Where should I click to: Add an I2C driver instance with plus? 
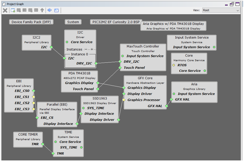(x=92, y=49)
